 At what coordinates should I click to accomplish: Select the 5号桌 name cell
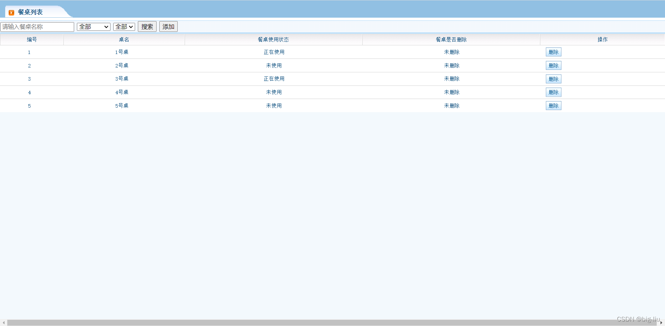tap(122, 106)
